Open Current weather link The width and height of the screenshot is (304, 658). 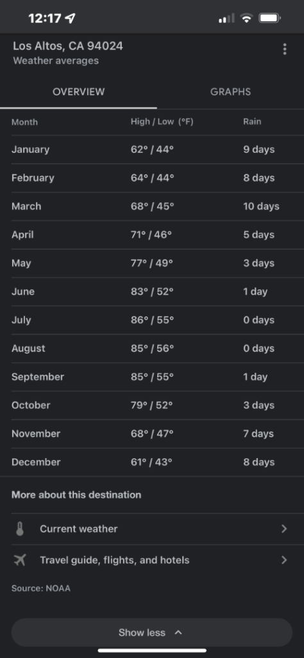(152, 529)
